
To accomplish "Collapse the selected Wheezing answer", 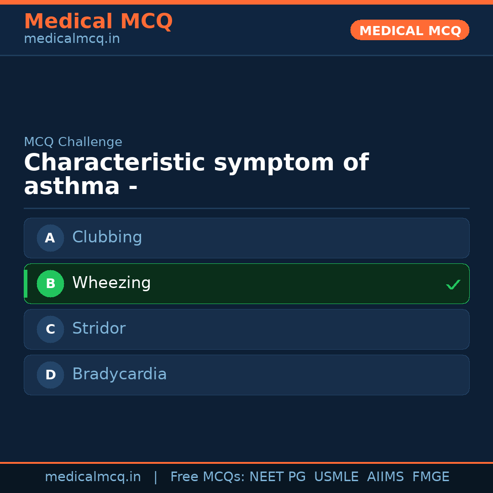I will (x=246, y=283).
